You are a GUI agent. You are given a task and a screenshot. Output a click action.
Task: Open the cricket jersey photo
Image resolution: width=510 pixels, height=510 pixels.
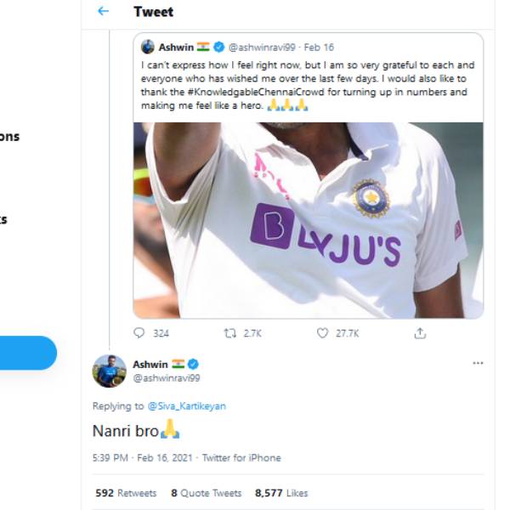(308, 220)
